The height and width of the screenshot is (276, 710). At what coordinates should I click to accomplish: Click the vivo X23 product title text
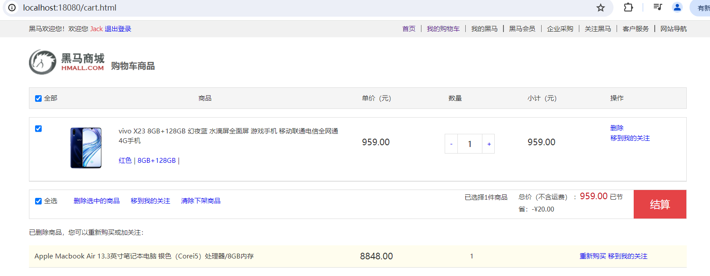(x=228, y=136)
